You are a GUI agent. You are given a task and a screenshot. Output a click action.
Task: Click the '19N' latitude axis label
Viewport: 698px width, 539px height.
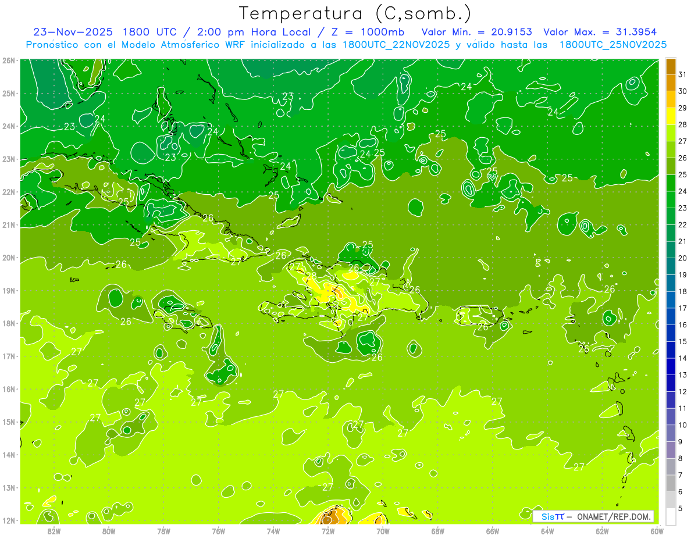[x=9, y=290]
